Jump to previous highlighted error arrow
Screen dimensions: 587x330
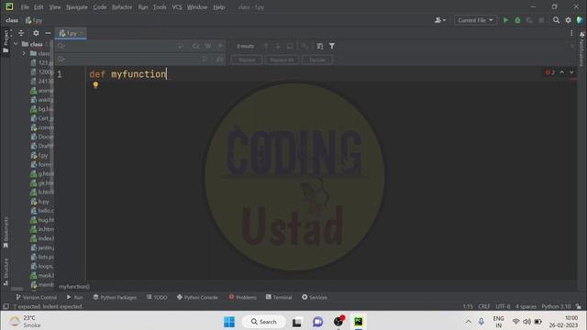[562, 72]
